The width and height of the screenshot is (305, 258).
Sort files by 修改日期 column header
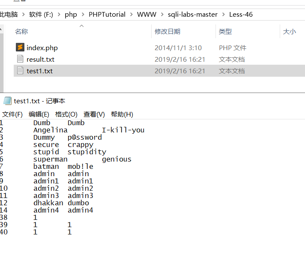coord(167,31)
